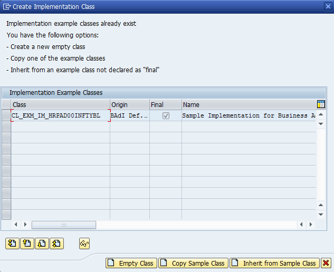Click the first page navigation icon
The height and width of the screenshot is (272, 334).
click(12, 243)
